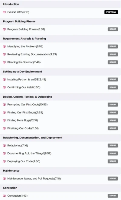The width and height of the screenshot is (121, 200).
Task: Click the video icon for Finding More Bugs
Action: (4, 120)
